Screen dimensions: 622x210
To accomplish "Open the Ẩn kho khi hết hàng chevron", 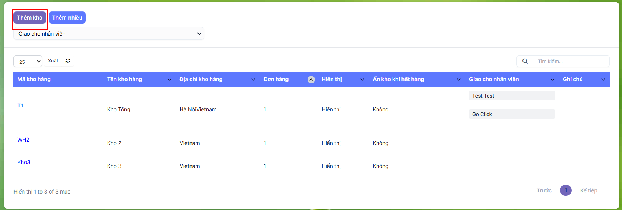I will pyautogui.click(x=459, y=80).
